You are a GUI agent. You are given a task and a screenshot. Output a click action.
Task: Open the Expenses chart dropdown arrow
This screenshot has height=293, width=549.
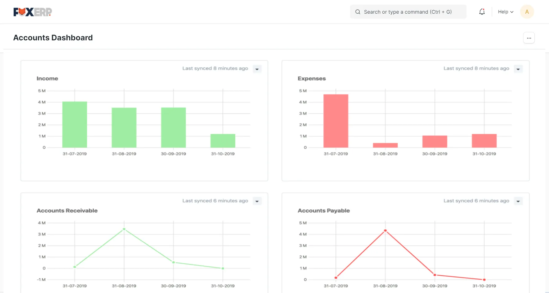[x=518, y=69]
